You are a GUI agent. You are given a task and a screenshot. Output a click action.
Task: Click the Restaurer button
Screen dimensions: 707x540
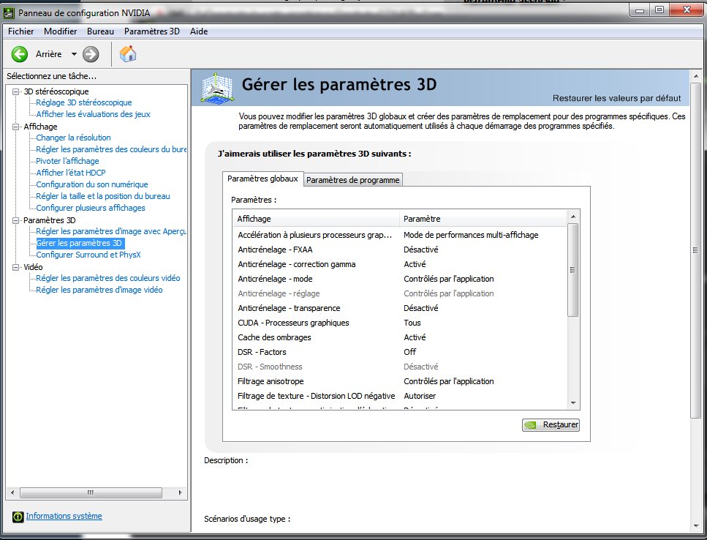pos(551,425)
